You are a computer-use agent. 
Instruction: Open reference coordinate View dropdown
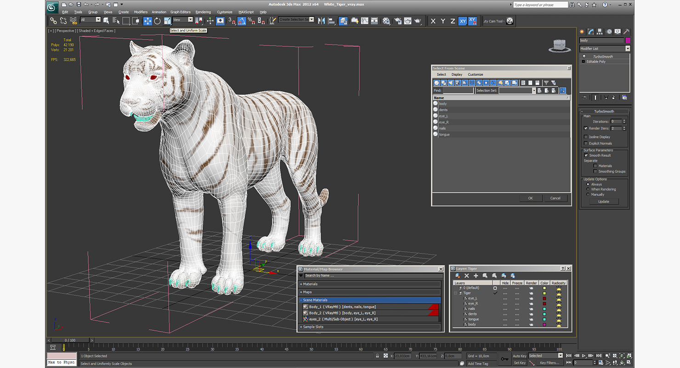click(190, 20)
